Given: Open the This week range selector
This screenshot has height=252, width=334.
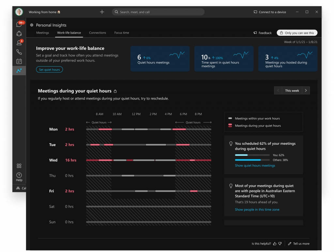Looking at the screenshot, I should pos(292,91).
